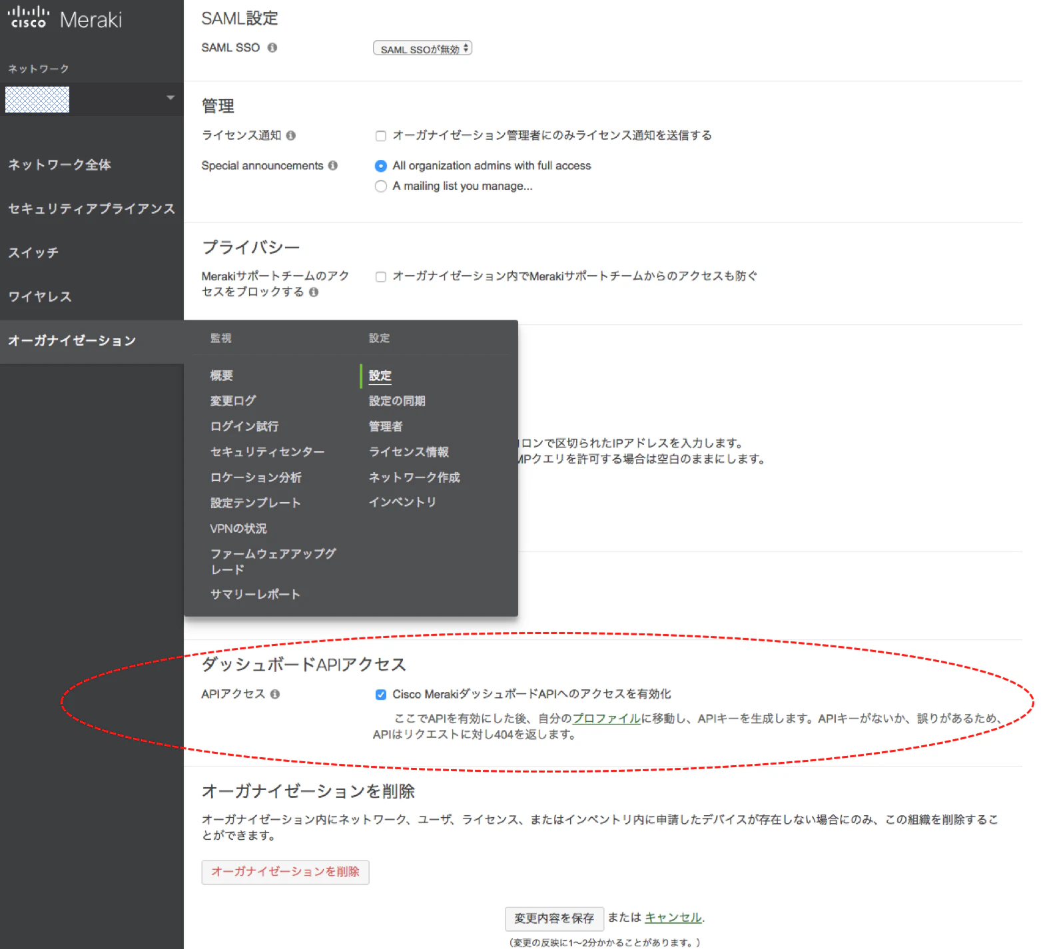
Task: Open サマリーレポート menu item
Action: (x=256, y=594)
